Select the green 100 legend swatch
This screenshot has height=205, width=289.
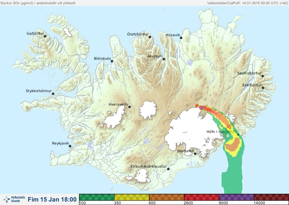[97, 197]
